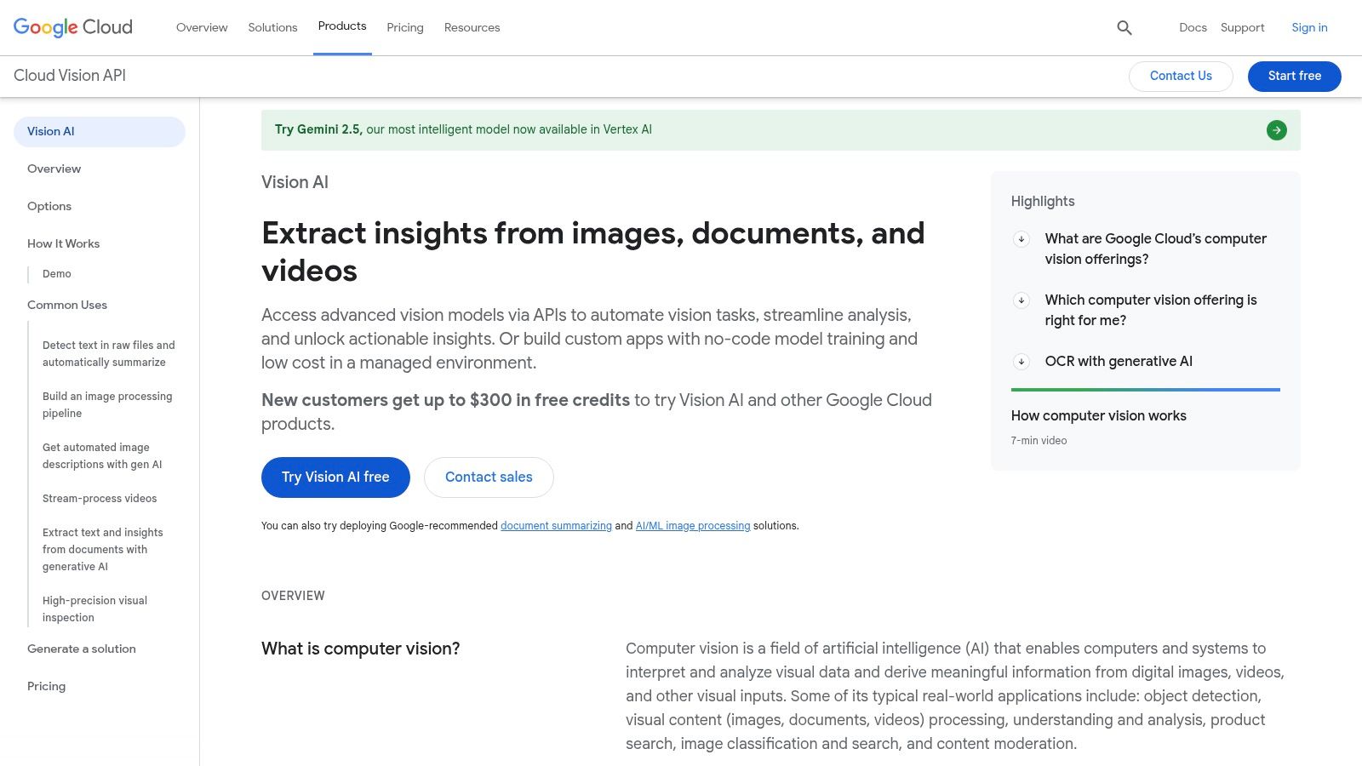Click the arrow beside "What are Google Cloud's computer vision offerings?"
Screen dimensions: 1362x766
(x=1021, y=239)
